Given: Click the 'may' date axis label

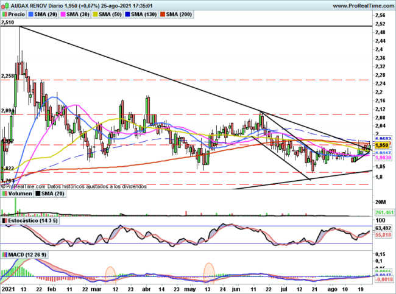Looking at the screenshot, I should click(x=190, y=290).
